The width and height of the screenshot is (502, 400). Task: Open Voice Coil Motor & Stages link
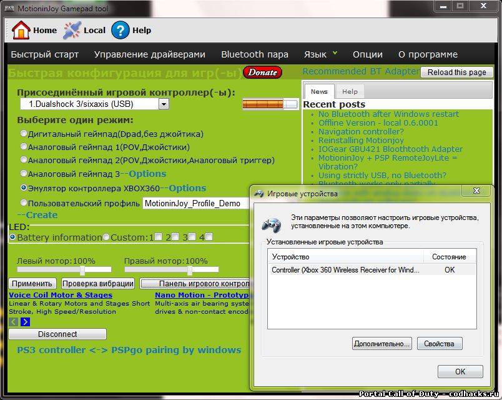61,295
